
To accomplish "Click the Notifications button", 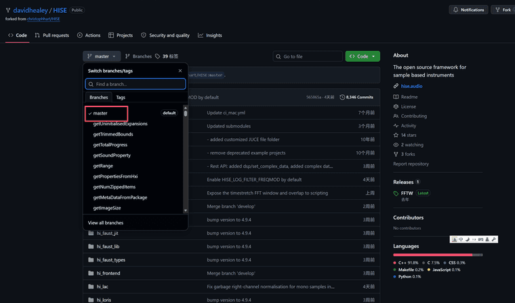I will tap(468, 10).
